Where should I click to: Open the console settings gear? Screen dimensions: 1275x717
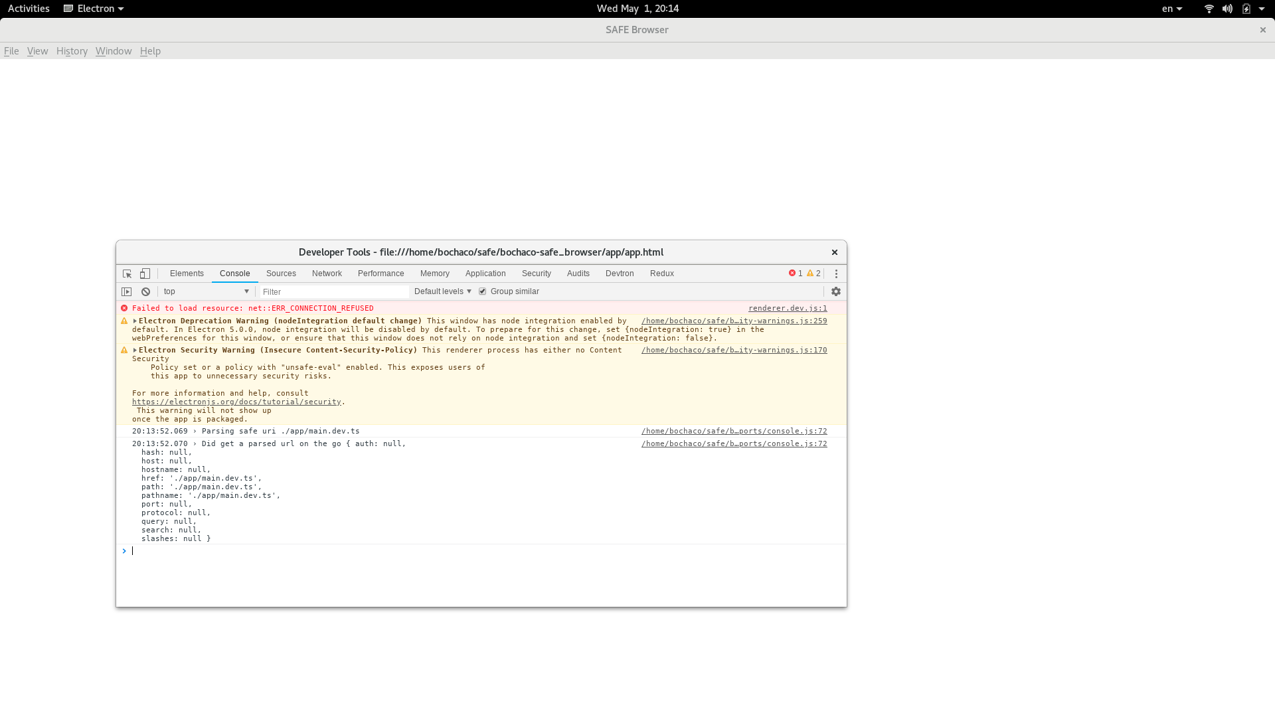835,291
